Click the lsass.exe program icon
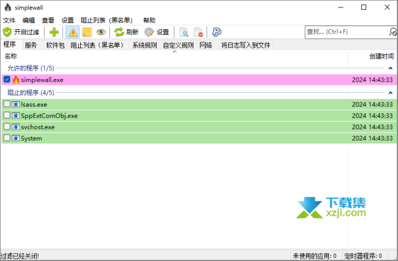Image resolution: width=398 pixels, height=261 pixels. point(16,104)
